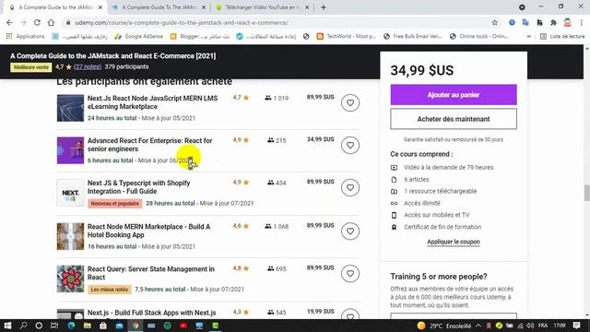Click the Advanced React purple thumbnail
Viewport: 590px width, 332px height.
point(70,150)
